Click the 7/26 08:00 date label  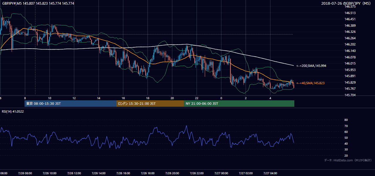[x=25, y=173]
